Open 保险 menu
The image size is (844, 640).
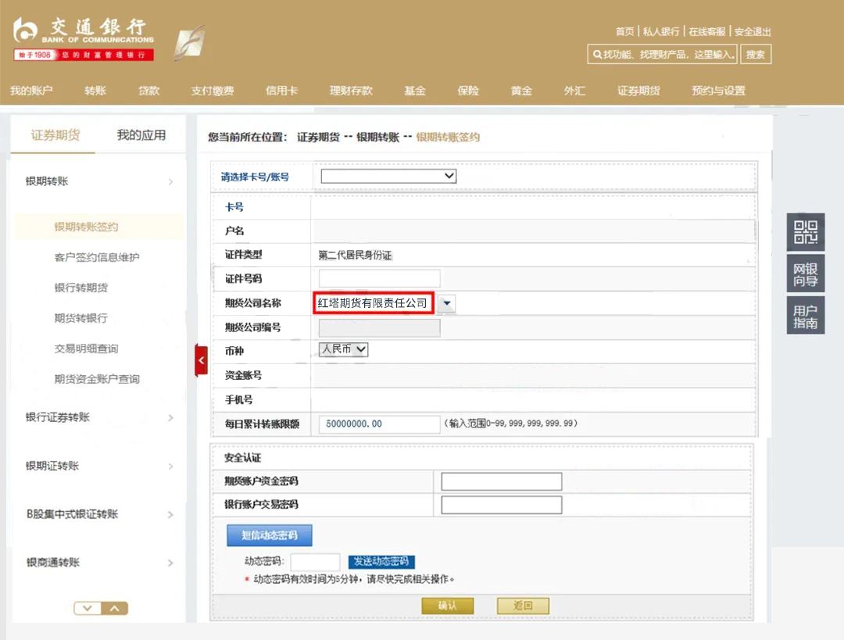click(x=468, y=91)
